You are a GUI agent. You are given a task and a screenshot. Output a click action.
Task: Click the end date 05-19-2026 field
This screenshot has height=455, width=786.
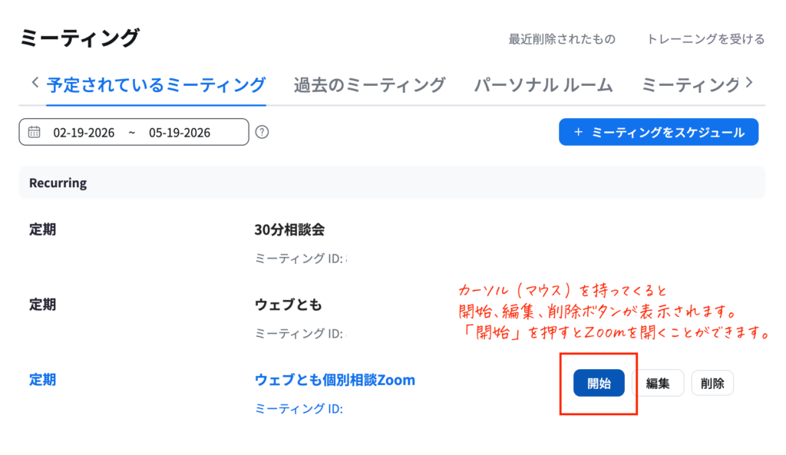click(180, 133)
